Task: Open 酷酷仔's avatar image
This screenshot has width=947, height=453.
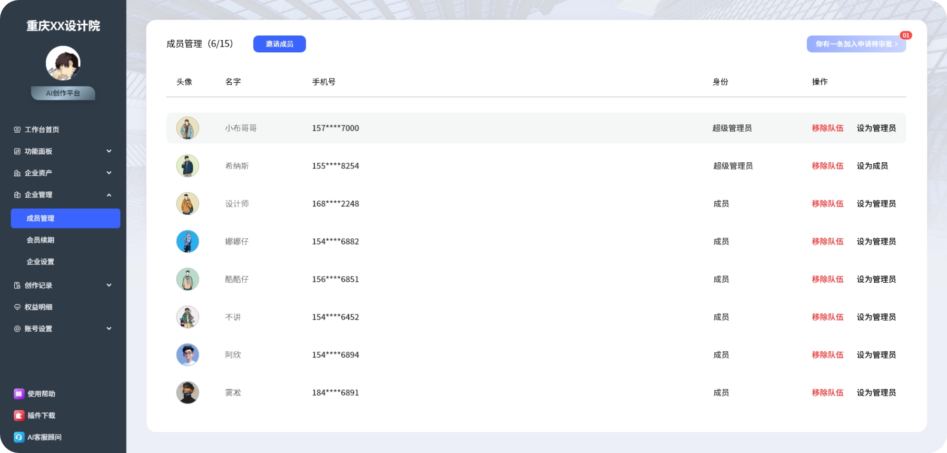Action: tap(187, 279)
